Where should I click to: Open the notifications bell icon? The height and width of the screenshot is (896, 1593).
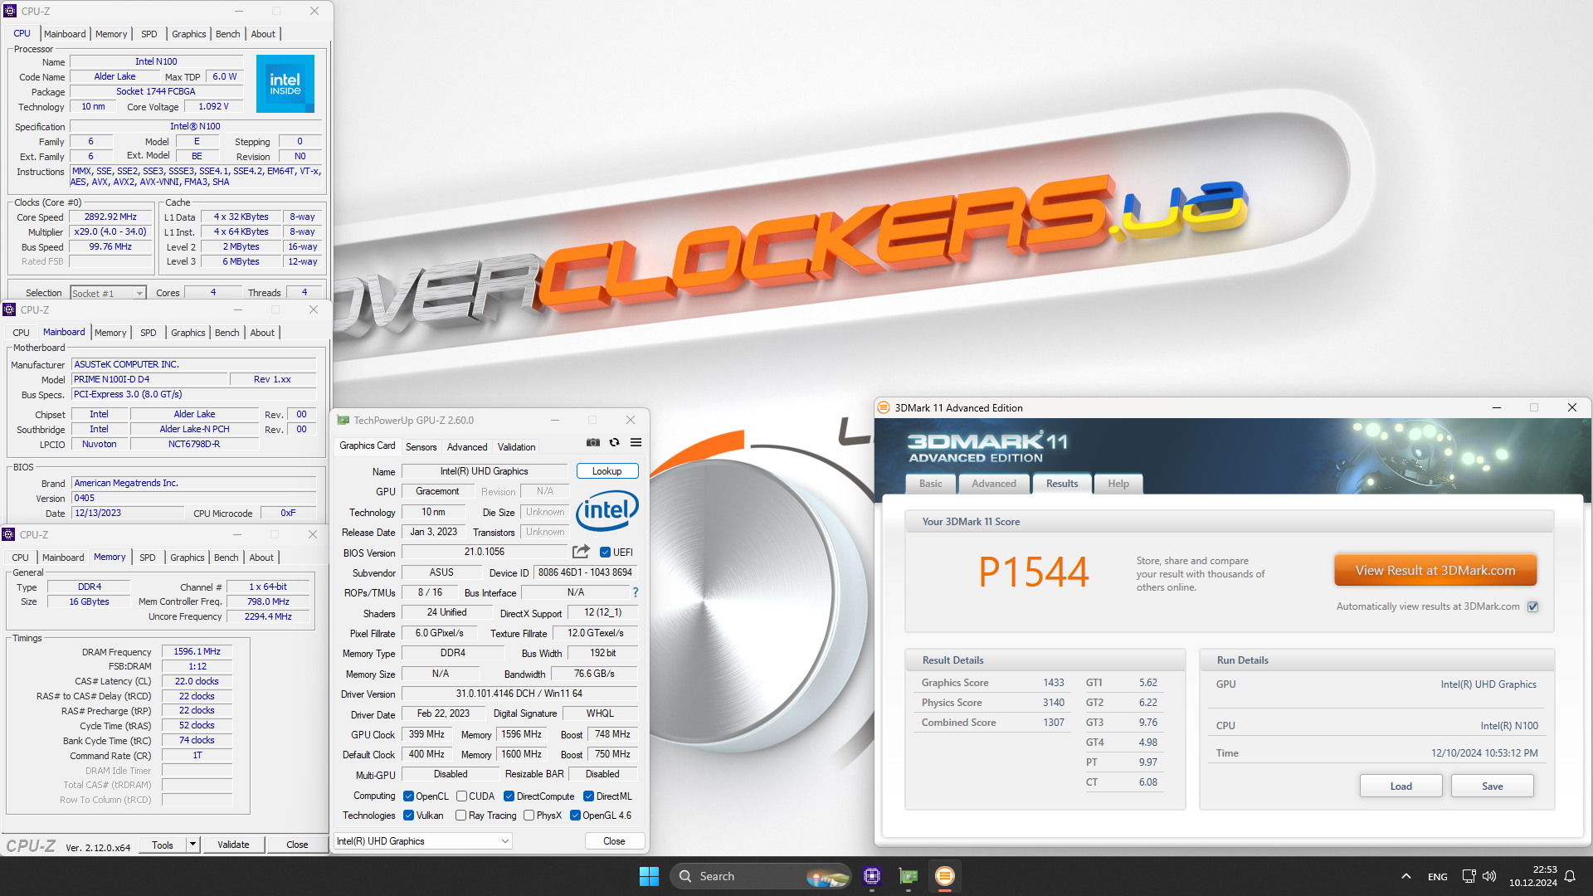click(x=1570, y=876)
